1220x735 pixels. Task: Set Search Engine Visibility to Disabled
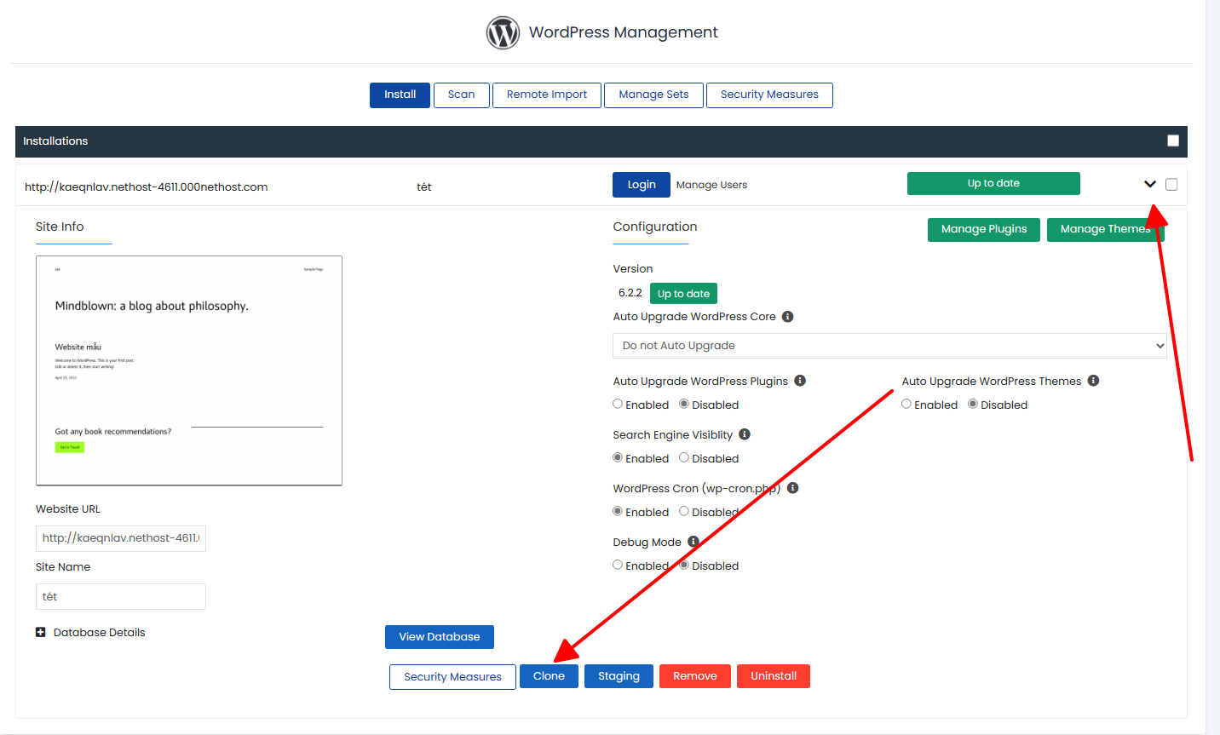pos(684,457)
